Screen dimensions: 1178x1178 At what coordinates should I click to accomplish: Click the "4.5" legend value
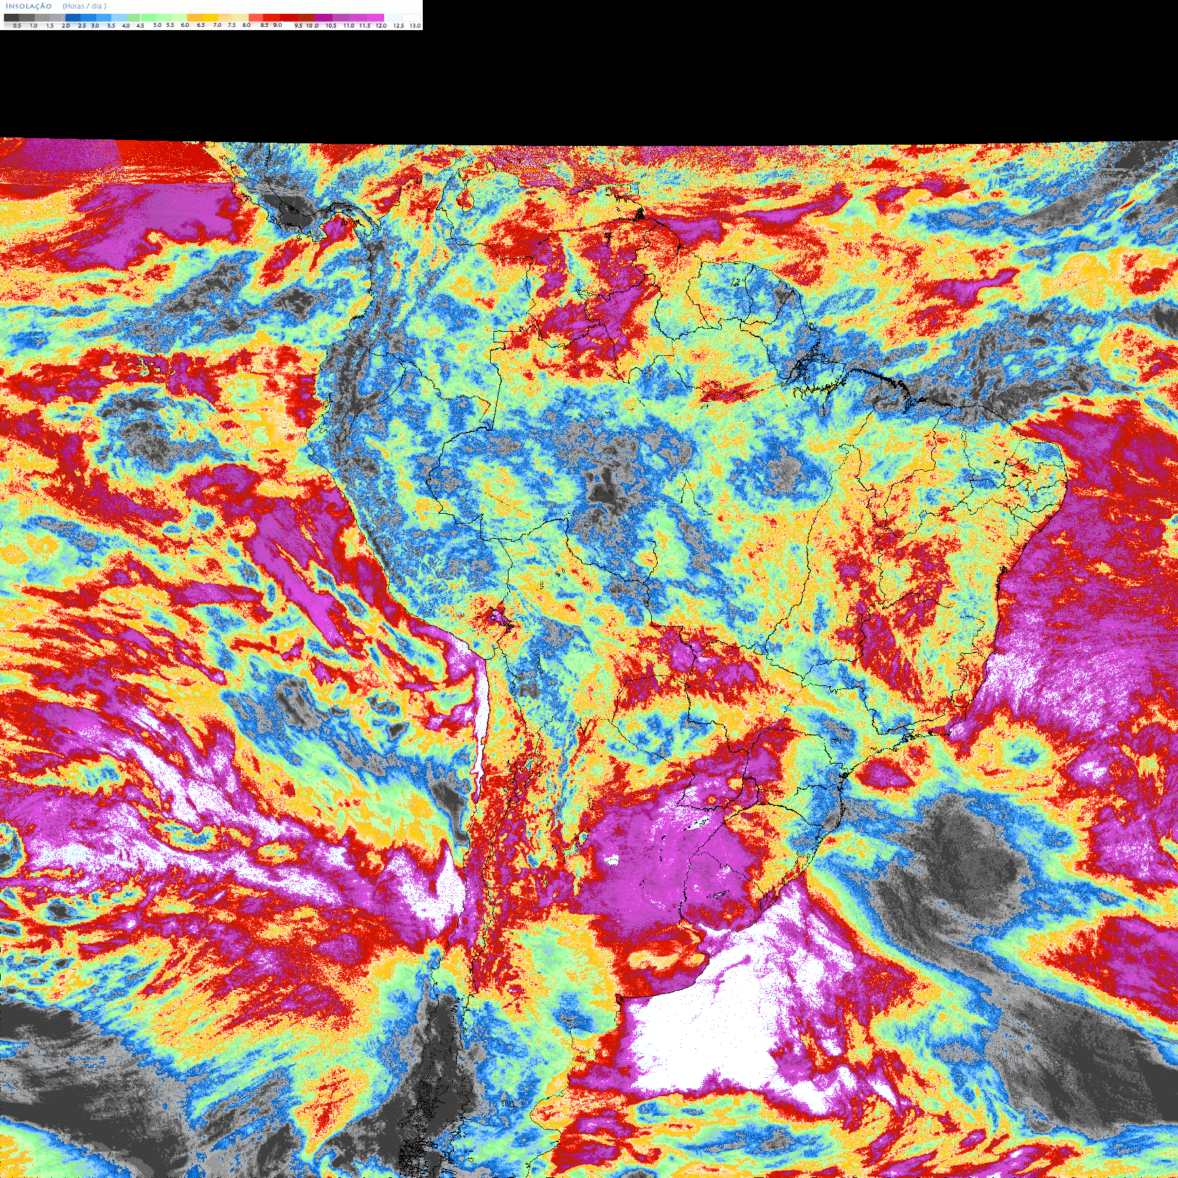tap(140, 26)
